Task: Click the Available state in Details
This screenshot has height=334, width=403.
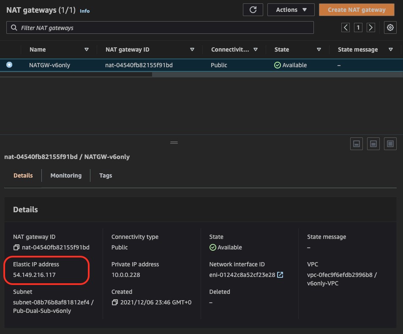Action: coord(226,247)
